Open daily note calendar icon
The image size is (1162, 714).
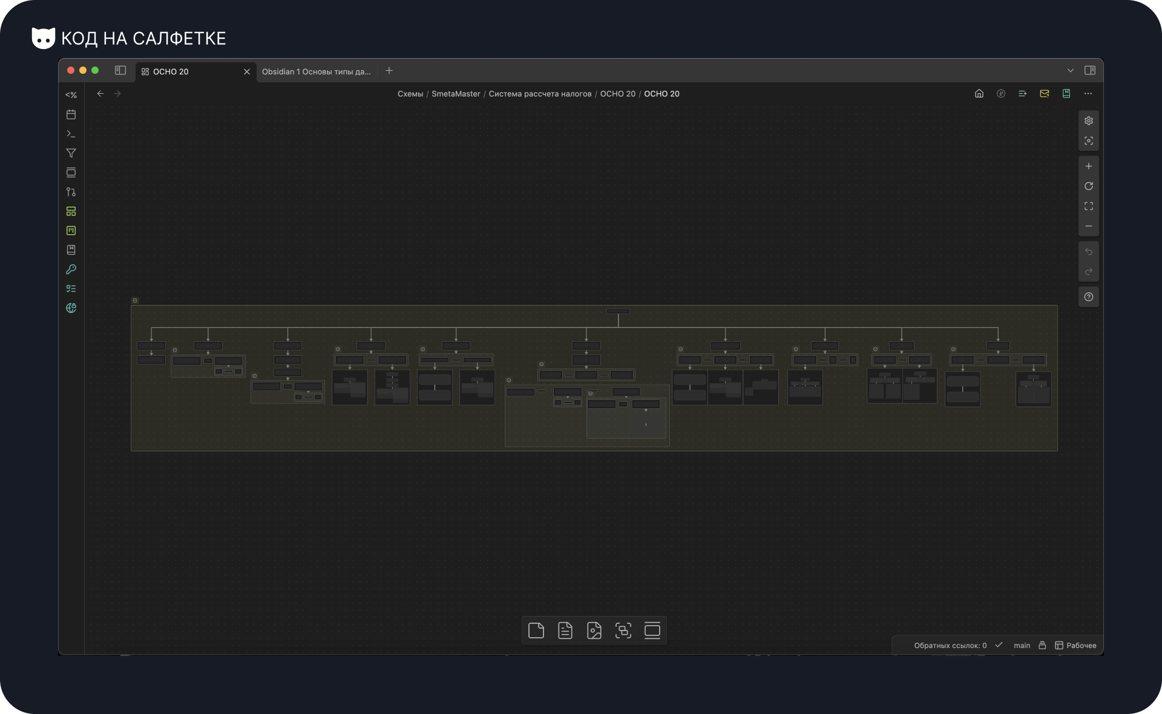[x=71, y=114]
